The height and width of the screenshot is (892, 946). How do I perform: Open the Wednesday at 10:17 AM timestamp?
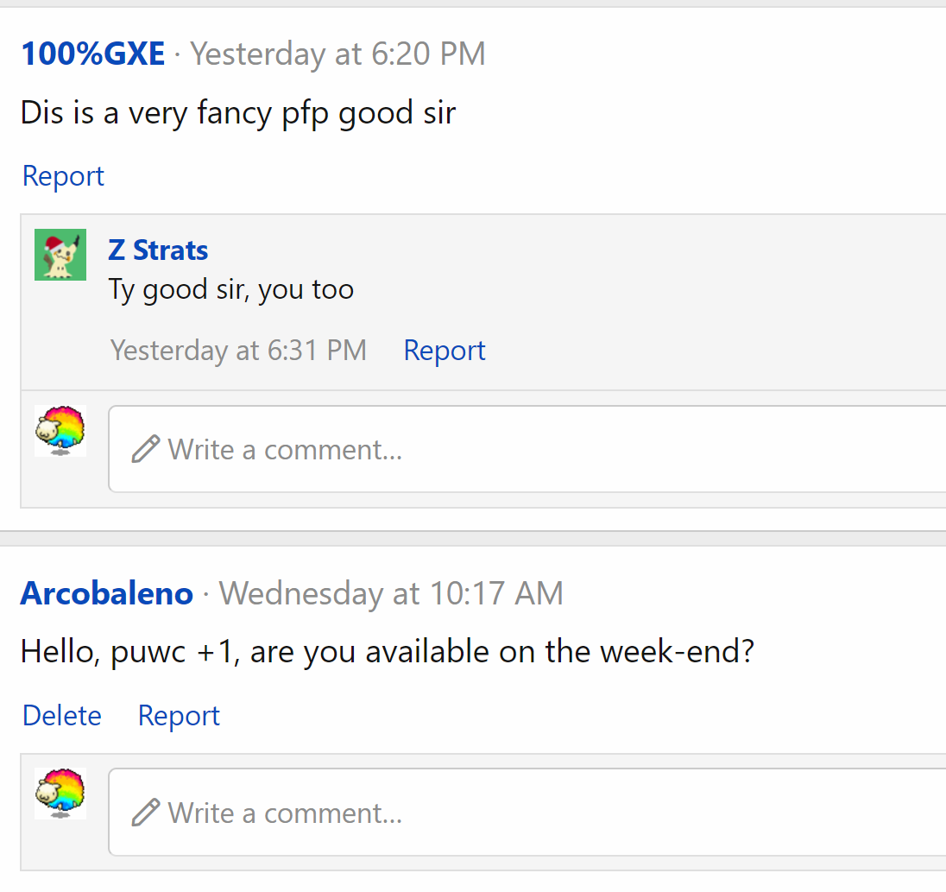coord(391,593)
